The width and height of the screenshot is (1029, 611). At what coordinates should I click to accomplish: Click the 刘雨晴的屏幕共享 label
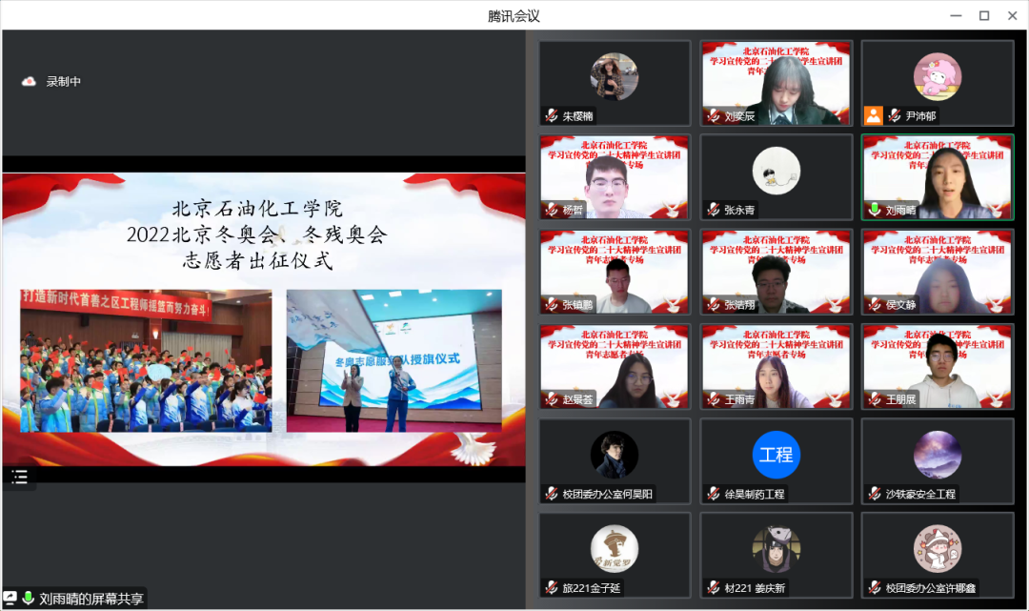[91, 599]
